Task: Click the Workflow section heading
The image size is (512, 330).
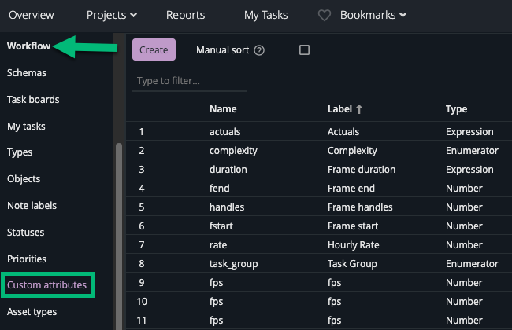Action: tap(28, 46)
